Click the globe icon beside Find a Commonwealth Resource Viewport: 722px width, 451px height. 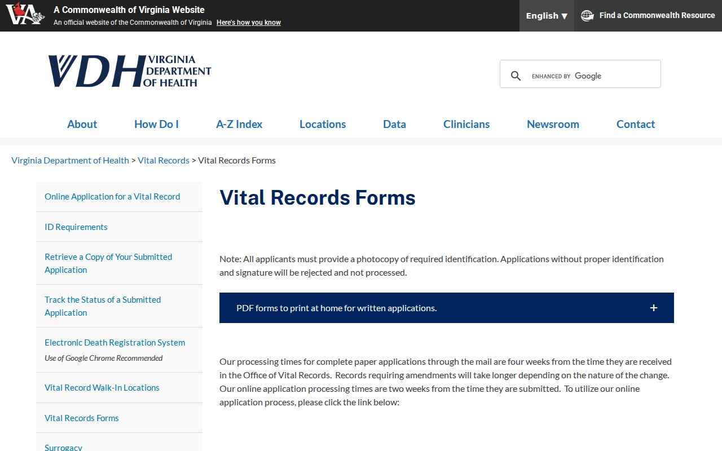coord(587,16)
